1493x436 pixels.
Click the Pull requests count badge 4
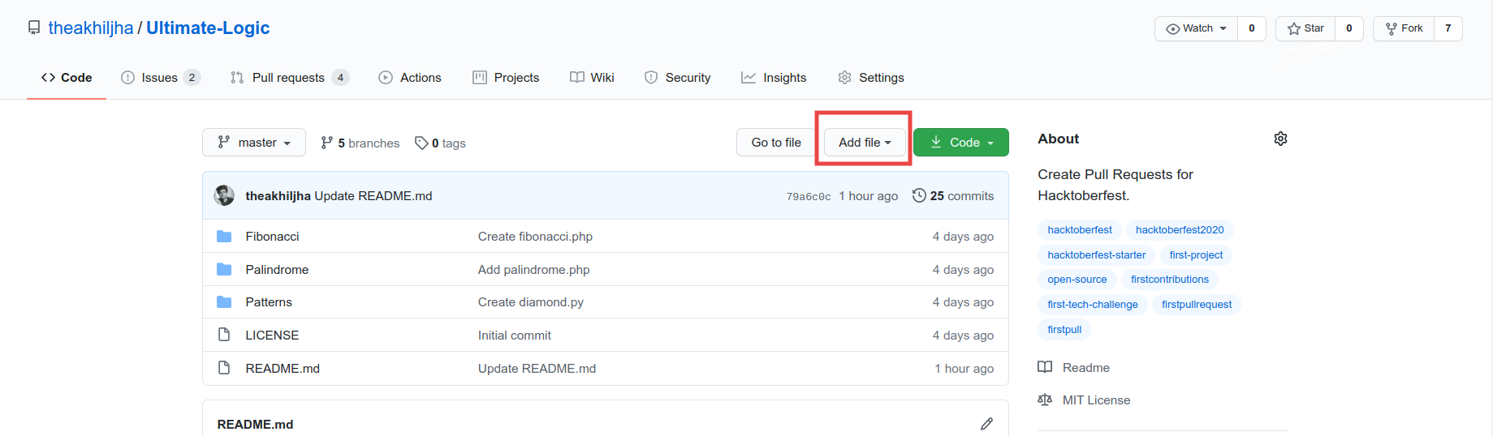[341, 78]
